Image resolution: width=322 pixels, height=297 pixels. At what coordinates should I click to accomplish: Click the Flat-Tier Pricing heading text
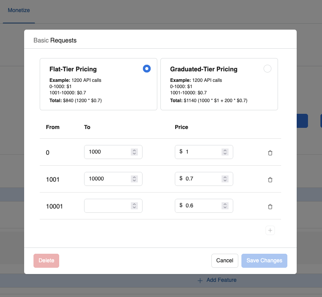(x=73, y=69)
